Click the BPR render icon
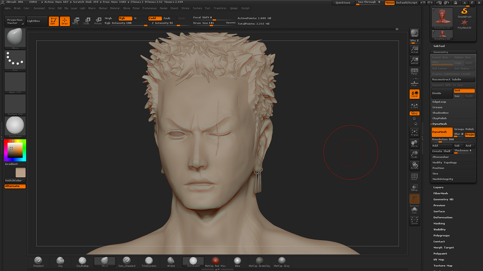 [x=414, y=33]
